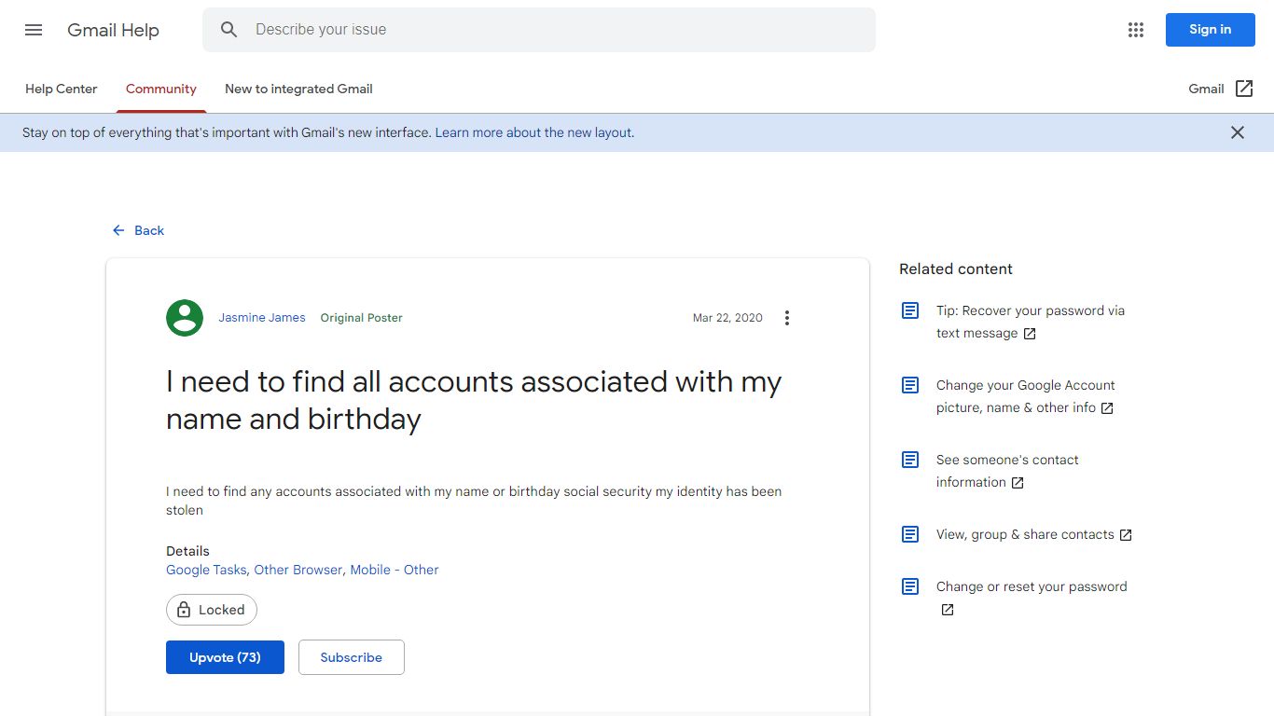1274x716 pixels.
Task: Open 'Tip: Recover your password' article
Action: point(1031,322)
